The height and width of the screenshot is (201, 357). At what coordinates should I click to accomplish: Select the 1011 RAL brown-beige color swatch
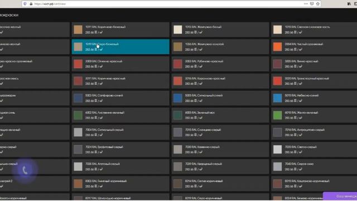pos(78,30)
